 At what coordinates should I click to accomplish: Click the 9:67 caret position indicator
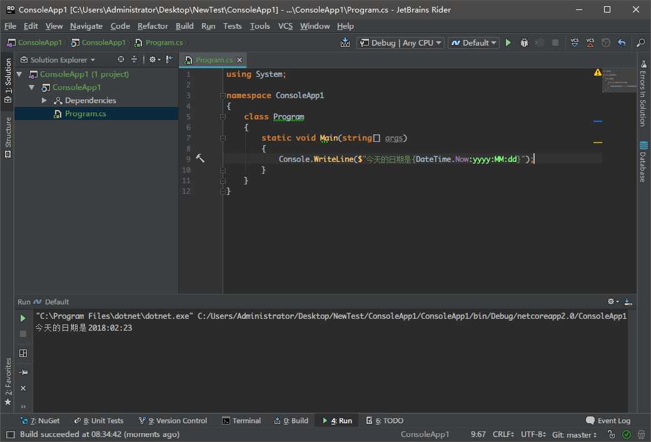478,434
